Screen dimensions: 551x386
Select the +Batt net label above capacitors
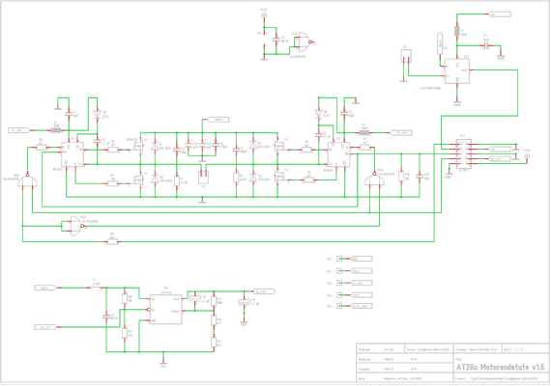pyautogui.click(x=218, y=120)
